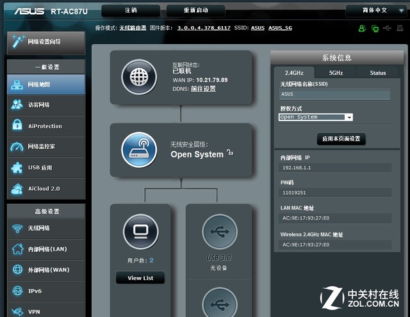The width and height of the screenshot is (410, 317).
Task: Open the 简体中文 language dropdown
Action: click(376, 11)
